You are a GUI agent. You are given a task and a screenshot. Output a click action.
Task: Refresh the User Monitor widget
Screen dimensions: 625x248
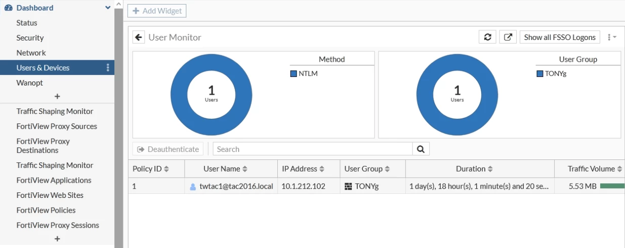(487, 37)
